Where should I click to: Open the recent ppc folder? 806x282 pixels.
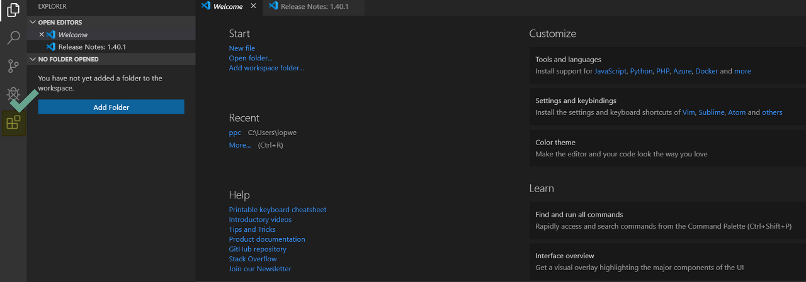(x=235, y=133)
